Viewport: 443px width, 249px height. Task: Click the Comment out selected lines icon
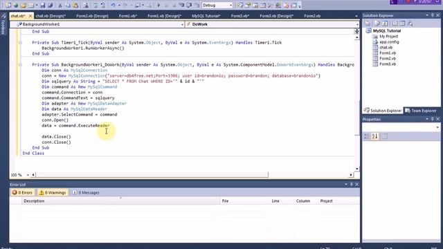click(x=96, y=6)
